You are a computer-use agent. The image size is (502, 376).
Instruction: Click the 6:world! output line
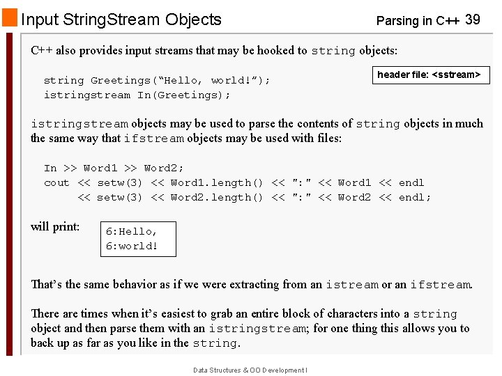point(132,246)
